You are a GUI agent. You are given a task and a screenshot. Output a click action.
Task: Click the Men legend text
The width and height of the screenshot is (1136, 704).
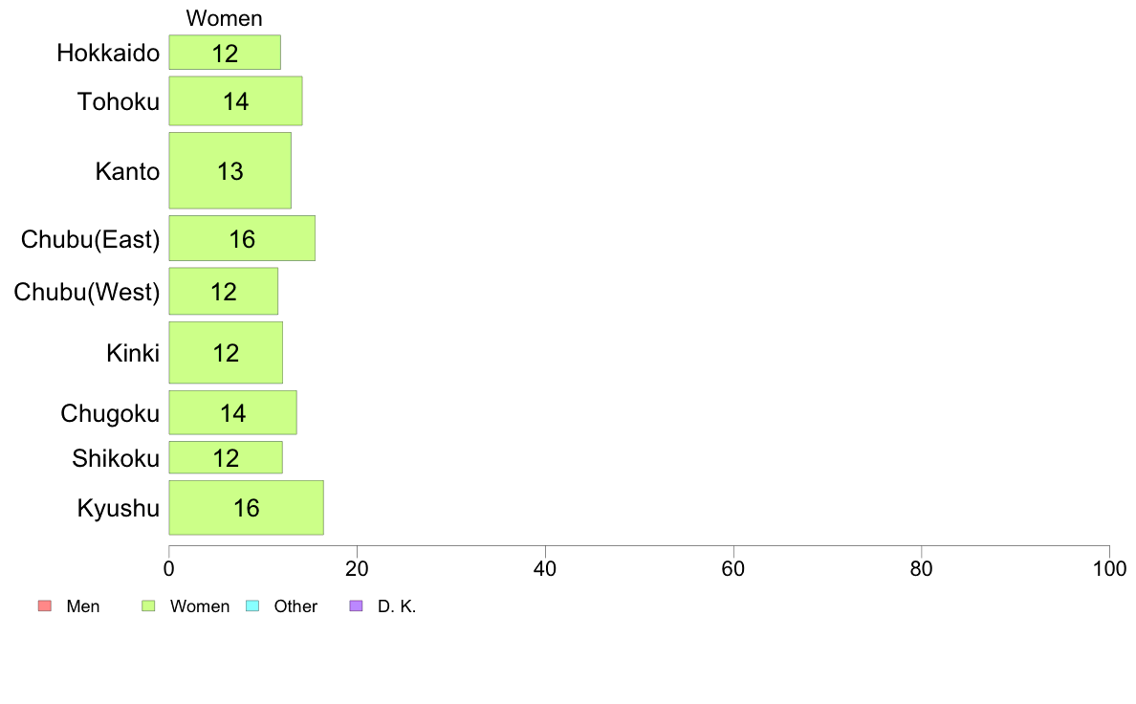(x=82, y=606)
